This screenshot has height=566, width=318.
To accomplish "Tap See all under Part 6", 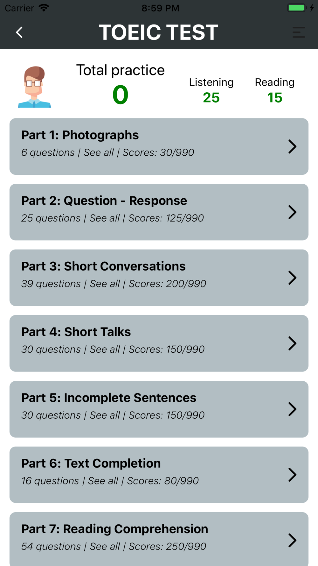I will [103, 481].
